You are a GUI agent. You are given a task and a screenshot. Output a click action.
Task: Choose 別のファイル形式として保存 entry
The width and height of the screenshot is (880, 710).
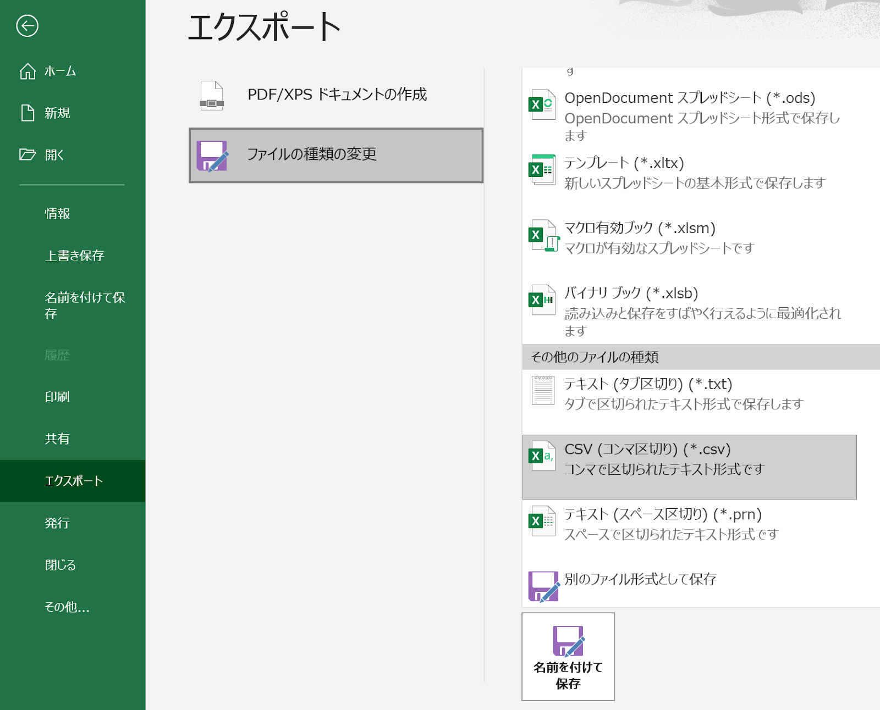click(x=690, y=586)
